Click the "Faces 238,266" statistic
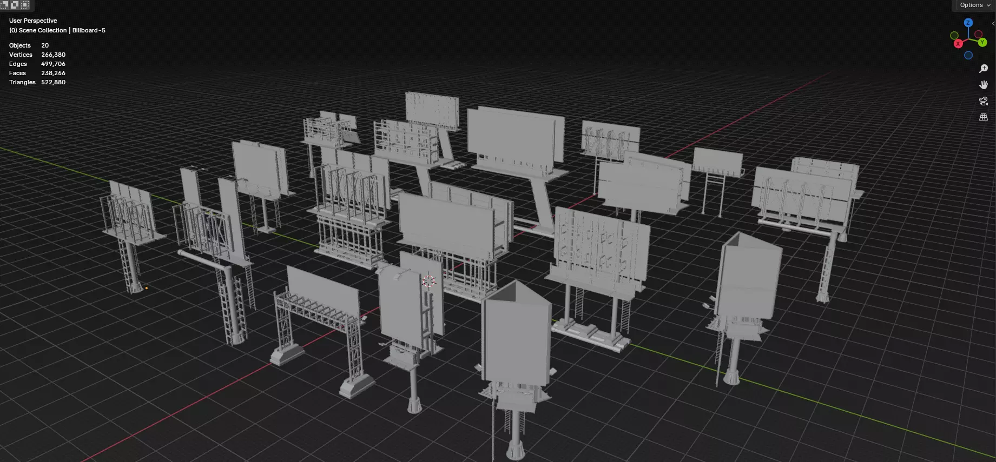The height and width of the screenshot is (462, 996). click(x=37, y=73)
